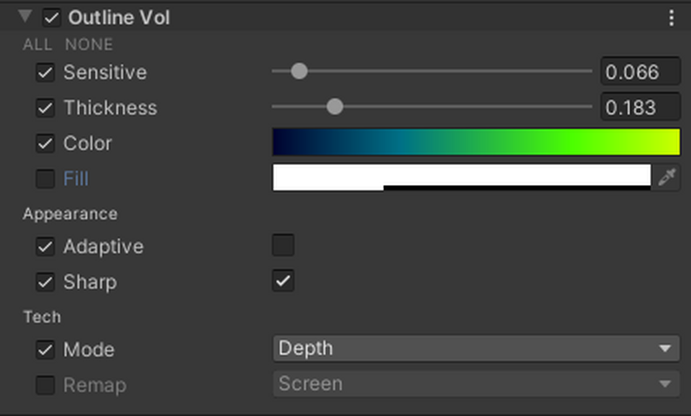
Task: Open the three-dot menu for Outline Vol
Action: pyautogui.click(x=671, y=18)
